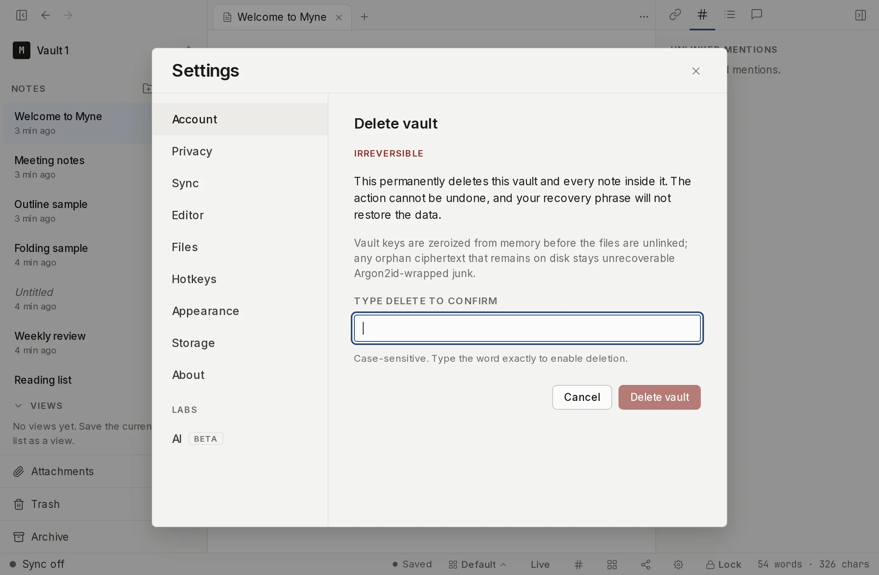The image size is (879, 575).
Task: Click the red Delete vault button
Action: pyautogui.click(x=660, y=397)
